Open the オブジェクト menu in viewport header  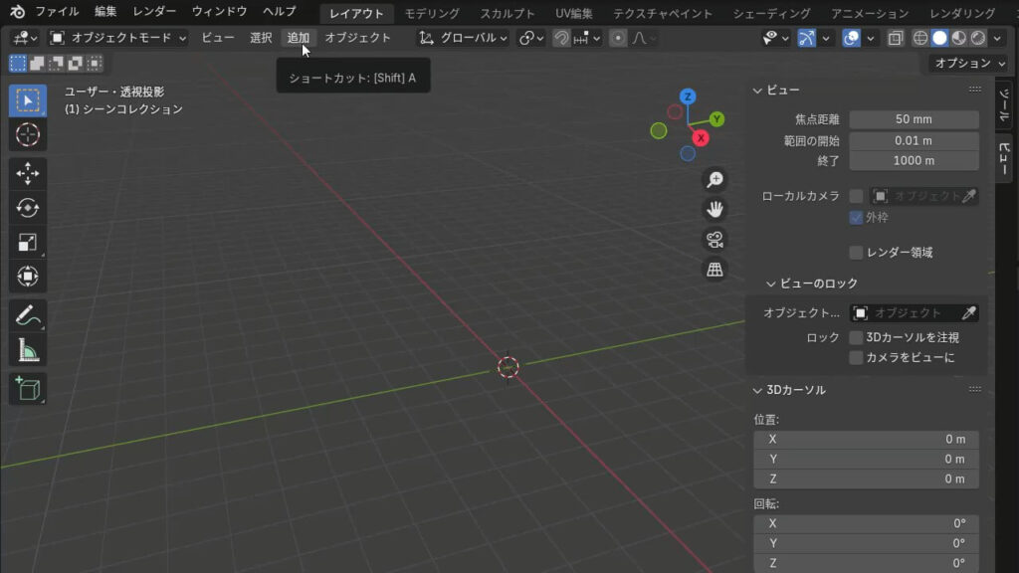tap(357, 38)
